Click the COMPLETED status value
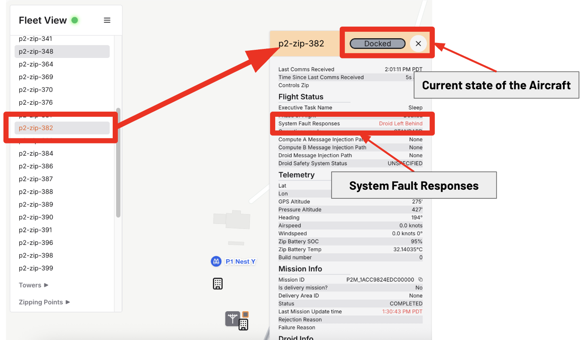Screen dimensions: 584x340 (x=406, y=304)
